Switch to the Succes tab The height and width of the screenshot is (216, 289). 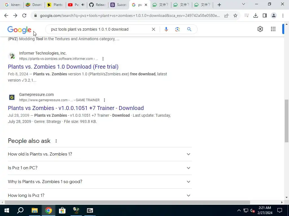click(118, 5)
